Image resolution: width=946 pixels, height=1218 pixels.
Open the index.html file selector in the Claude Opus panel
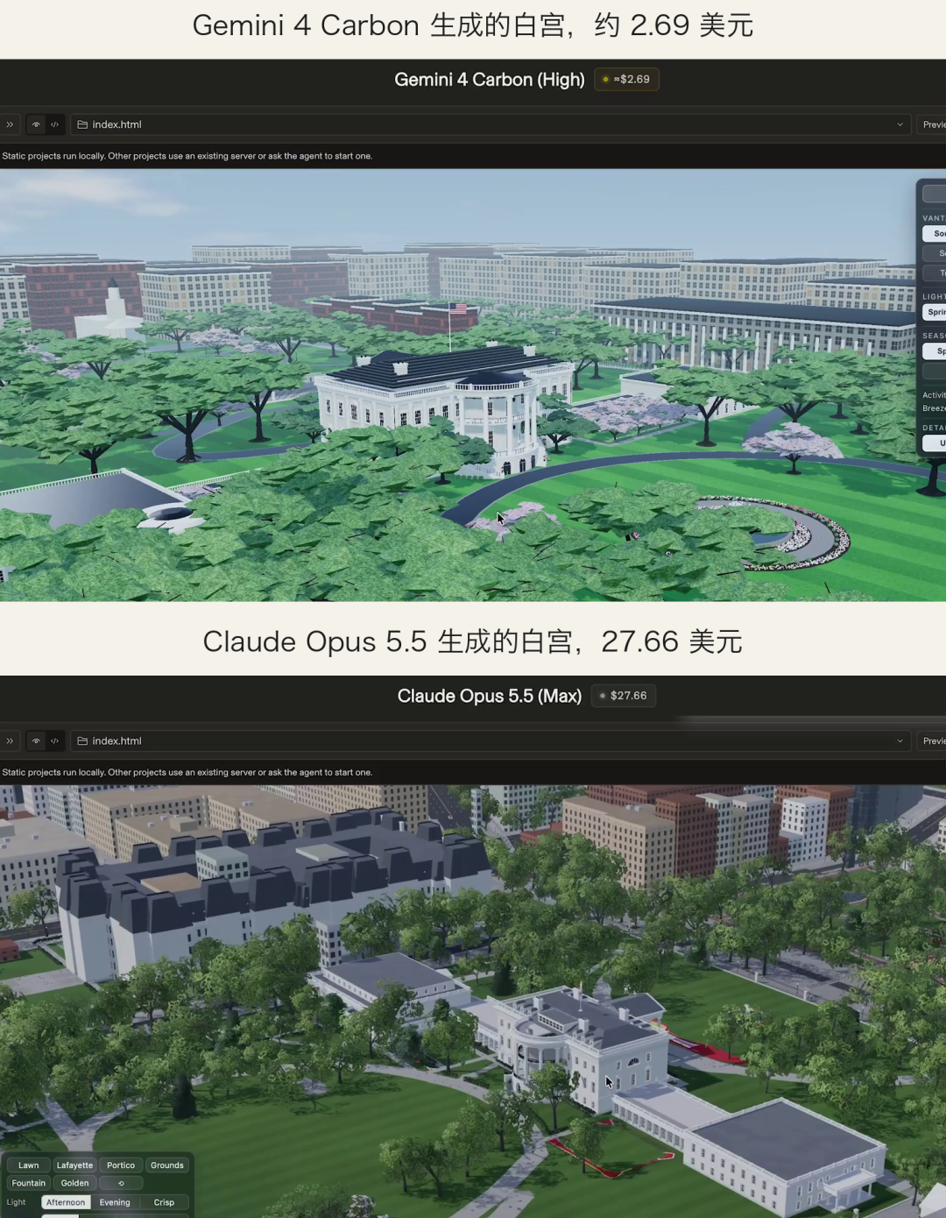coord(491,741)
